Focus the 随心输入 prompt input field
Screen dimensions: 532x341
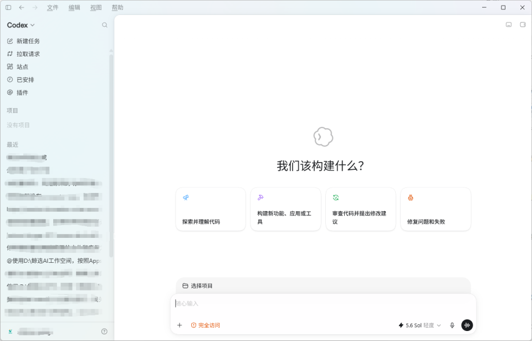point(323,304)
